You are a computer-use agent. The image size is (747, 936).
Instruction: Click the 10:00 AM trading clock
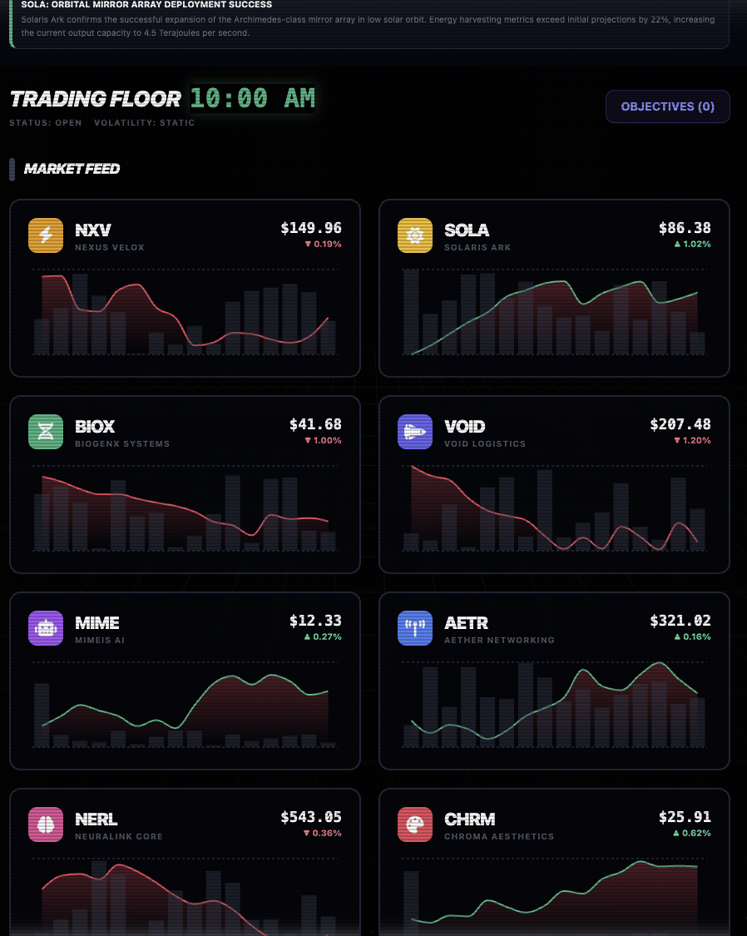(x=253, y=99)
